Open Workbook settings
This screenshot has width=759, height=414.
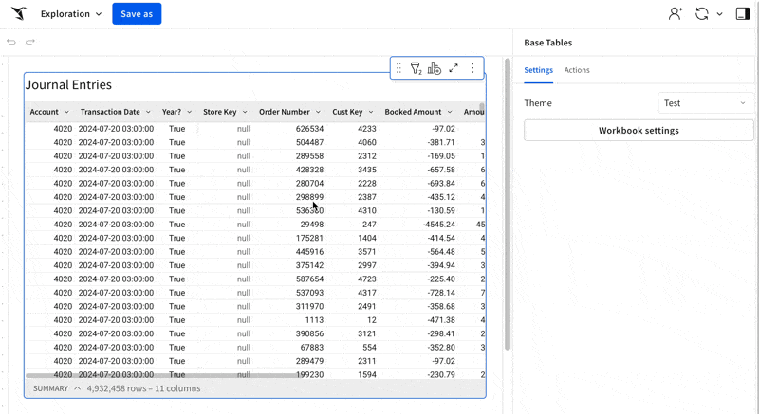(639, 131)
